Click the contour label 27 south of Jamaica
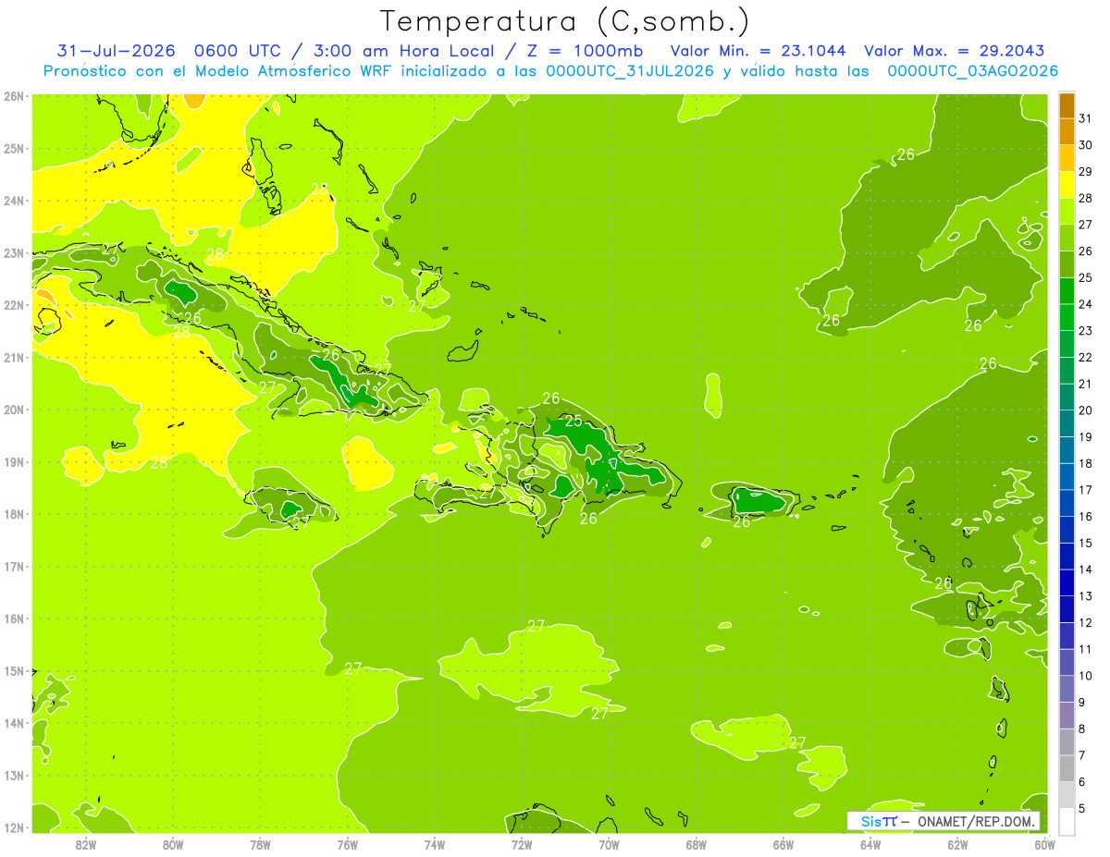The image size is (1110, 857). [x=300, y=523]
